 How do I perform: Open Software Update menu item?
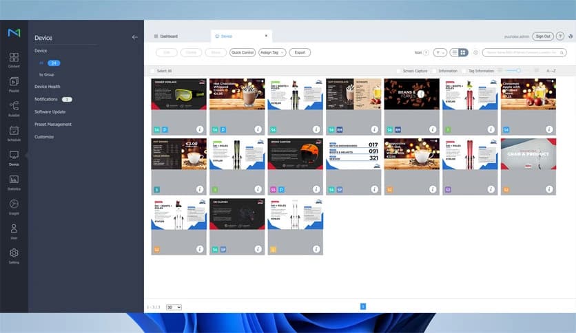pos(50,111)
